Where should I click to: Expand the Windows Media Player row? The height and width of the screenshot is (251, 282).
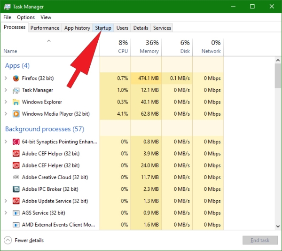coord(6,114)
